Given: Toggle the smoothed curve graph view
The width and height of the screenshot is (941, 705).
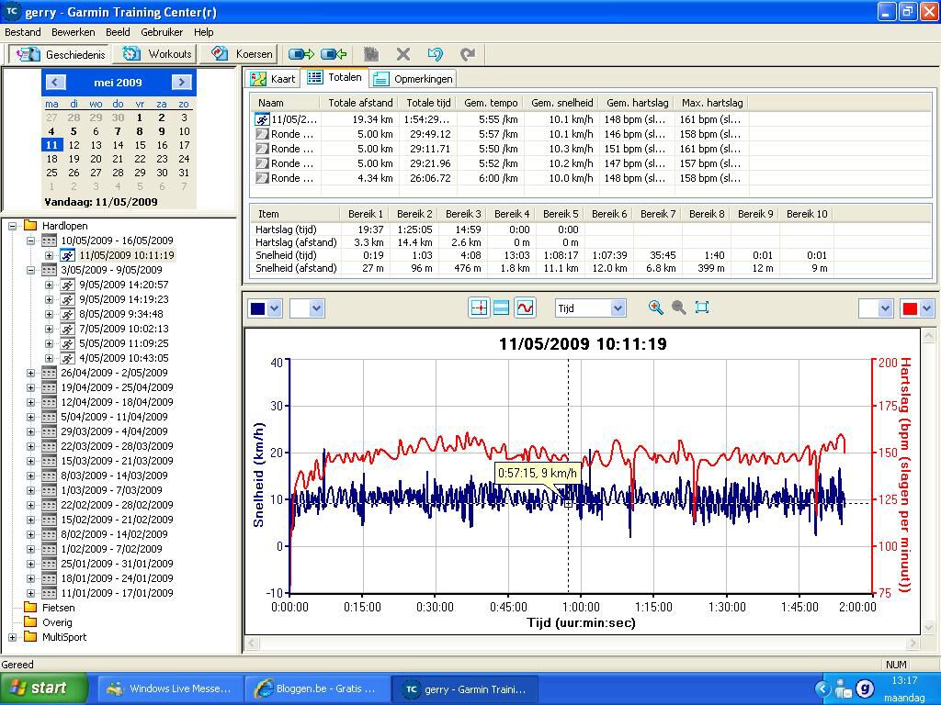Looking at the screenshot, I should point(525,308).
